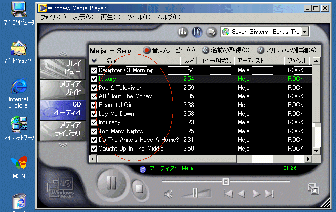Open the ツール (Tools) menu
336x212 pixels.
tap(139, 17)
